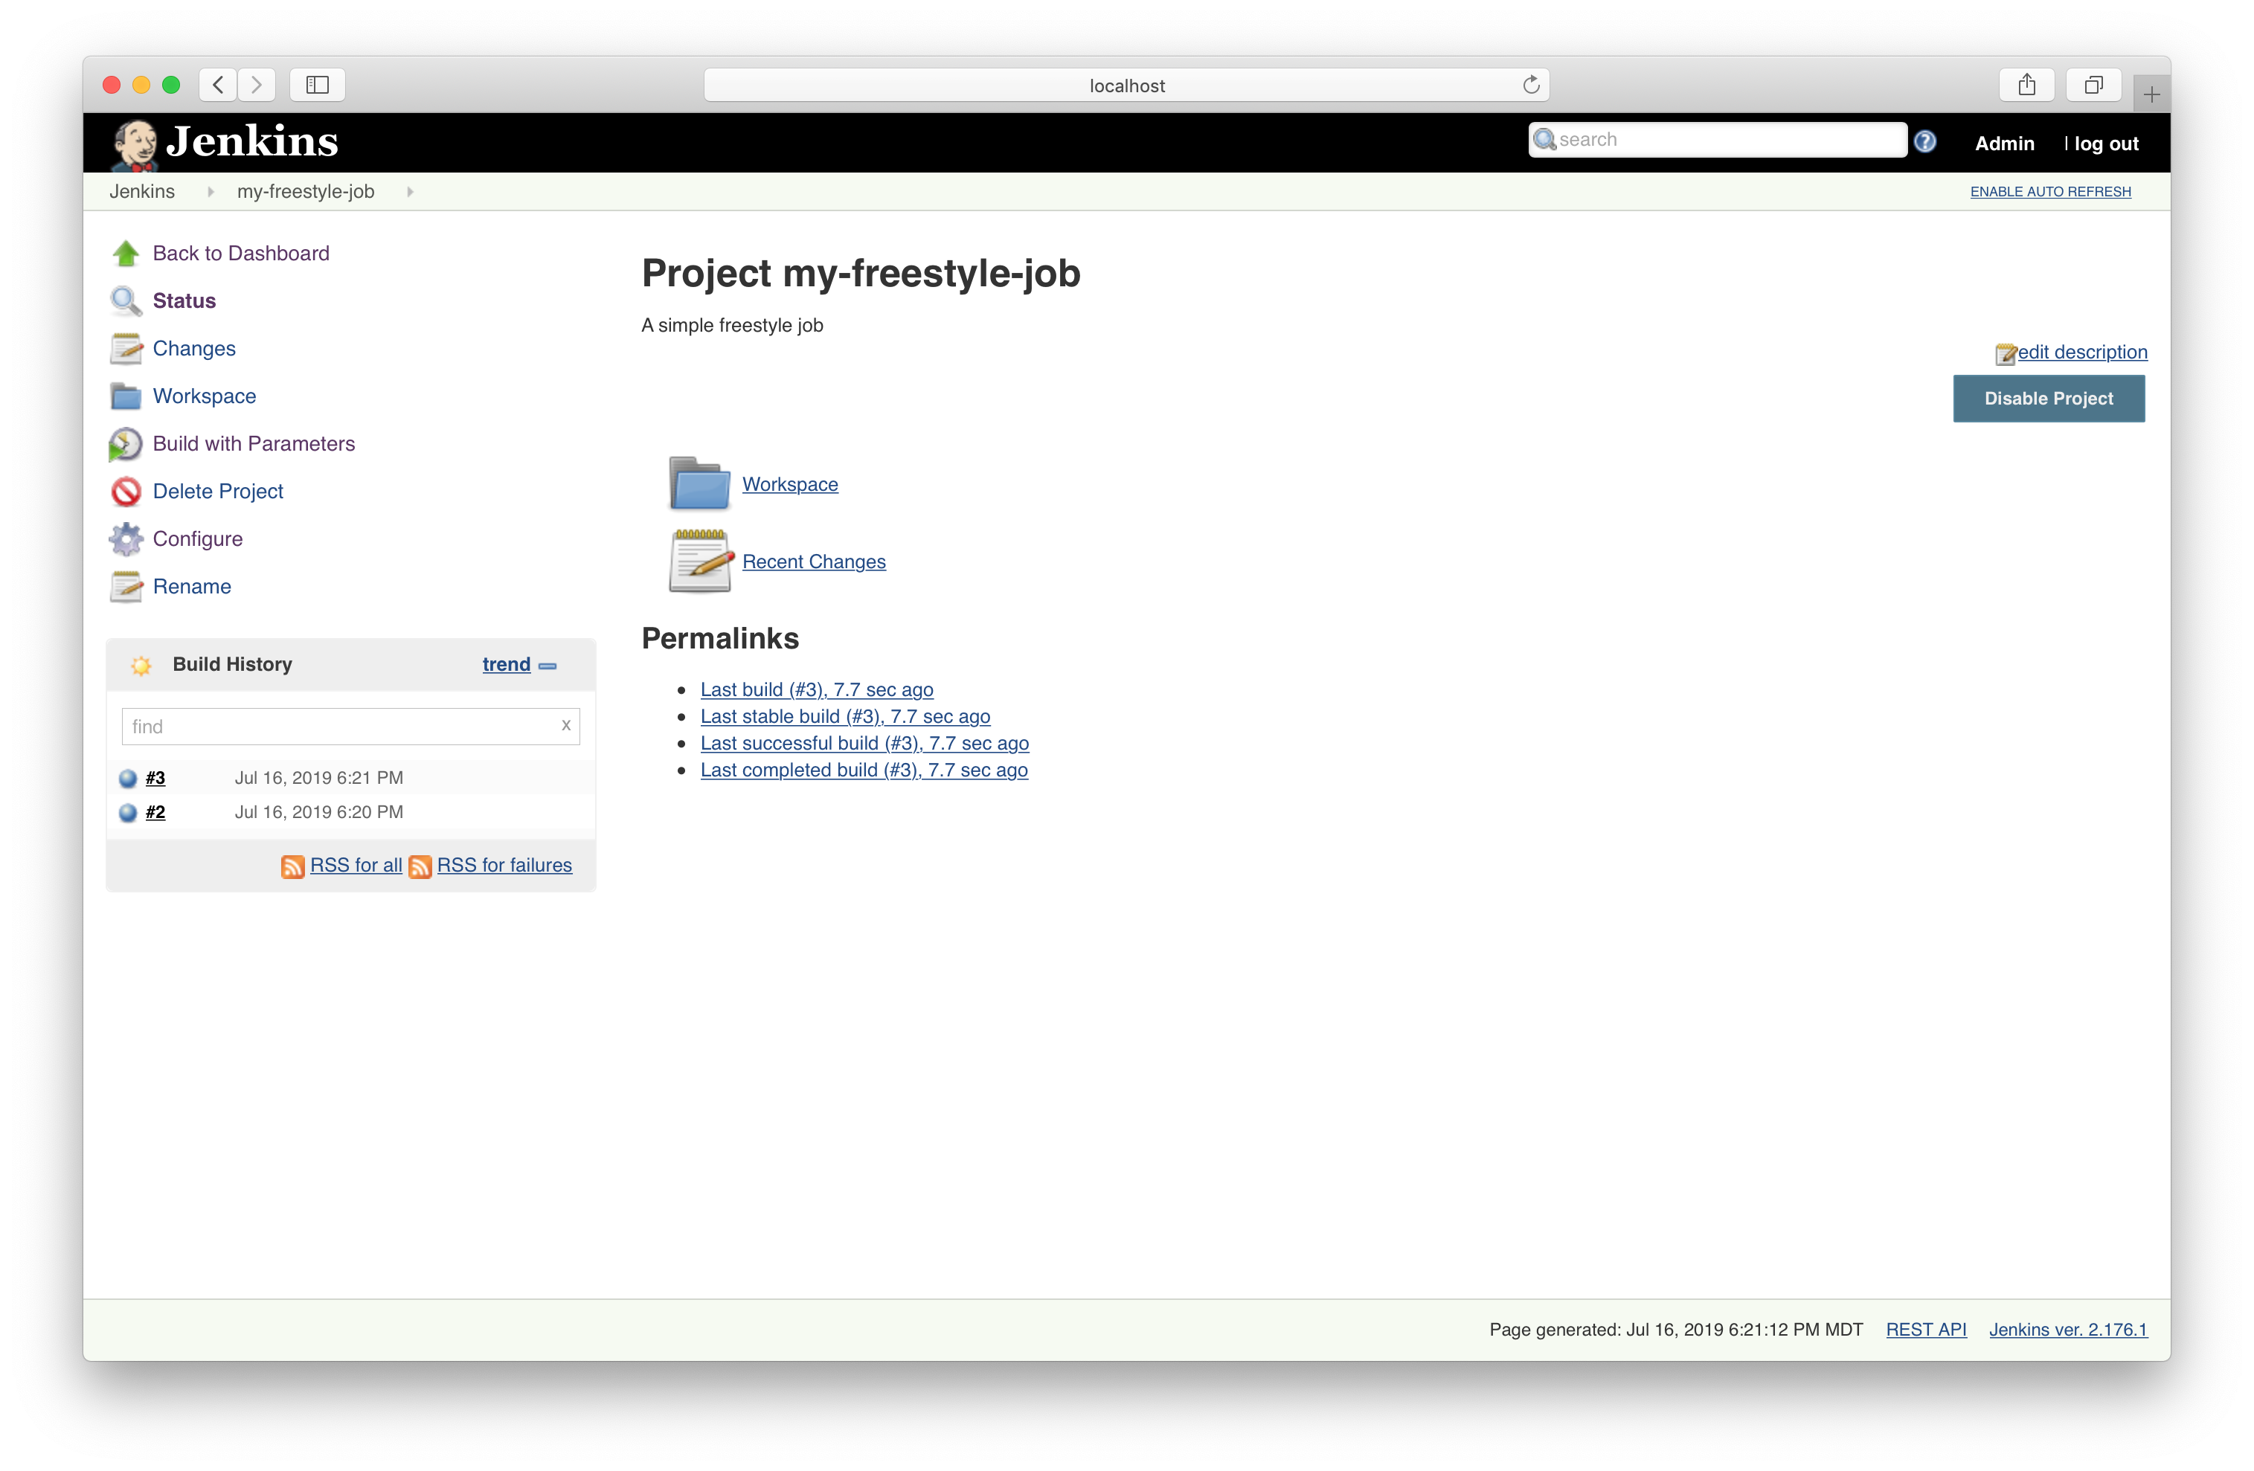Open the Rename sidebar menu item

tap(191, 587)
